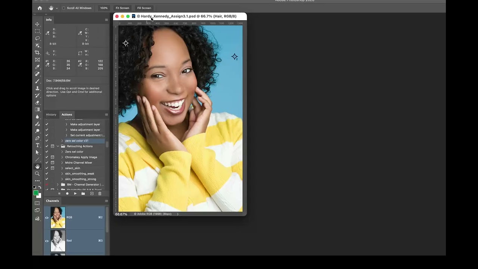Viewport: 478px width, 269px height.
Task: Open the document status bar arrow menu
Action: (x=177, y=214)
